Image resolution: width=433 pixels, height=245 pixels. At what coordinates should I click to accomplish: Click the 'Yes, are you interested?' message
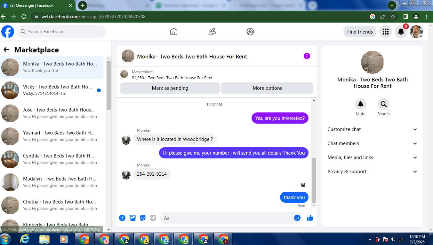[x=280, y=118]
